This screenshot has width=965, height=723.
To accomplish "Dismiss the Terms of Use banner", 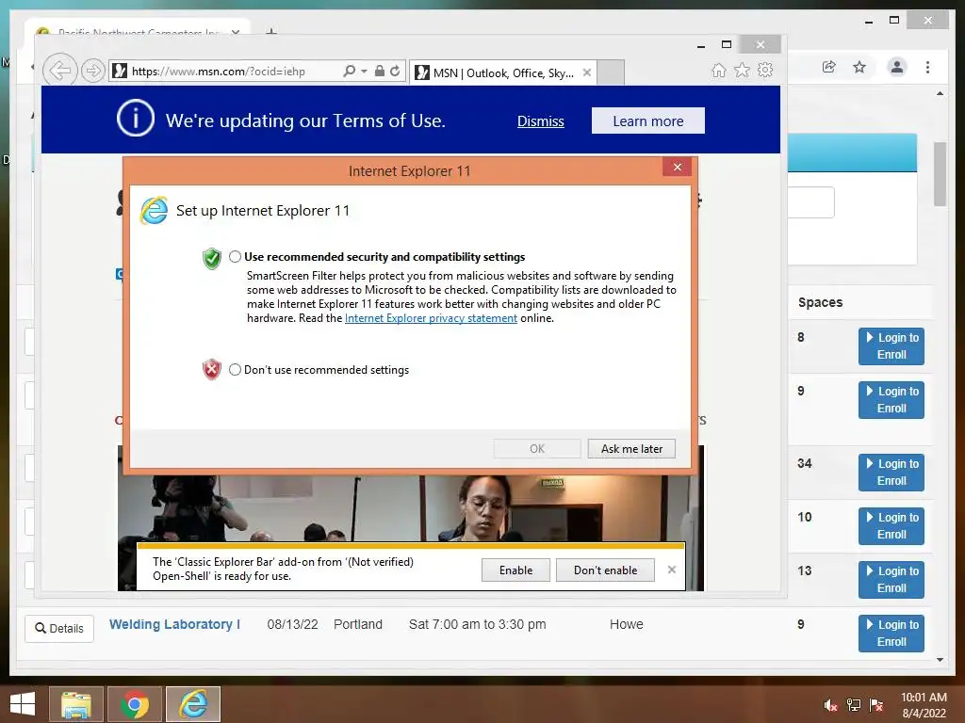I will 540,121.
